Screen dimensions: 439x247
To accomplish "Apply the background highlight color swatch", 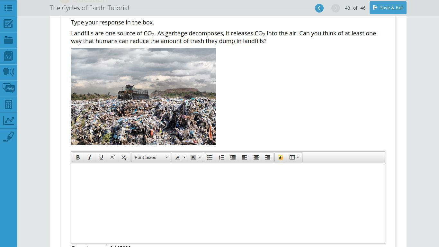I will pyautogui.click(x=193, y=157).
